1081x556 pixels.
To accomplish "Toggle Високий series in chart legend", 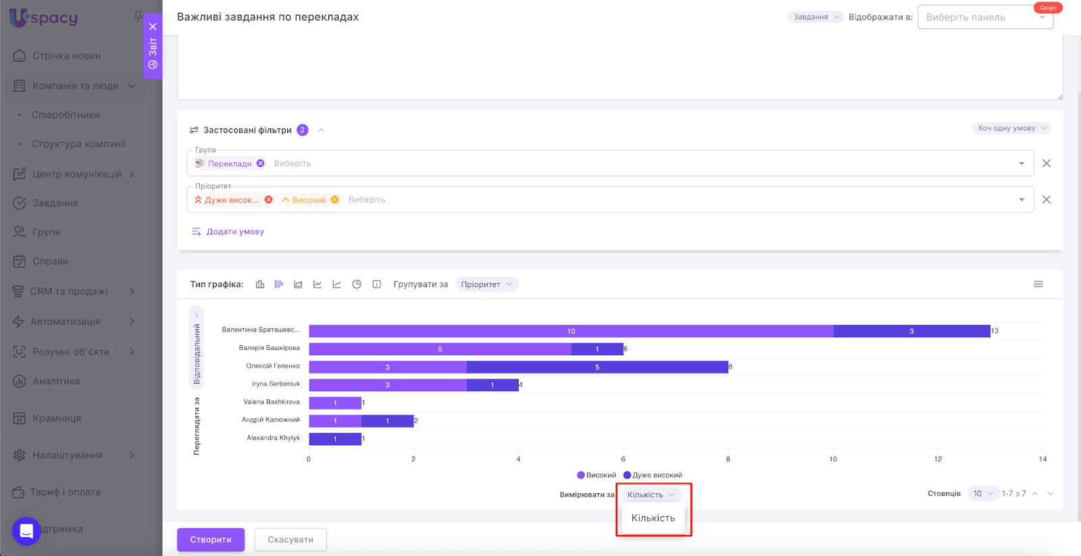I will click(597, 475).
